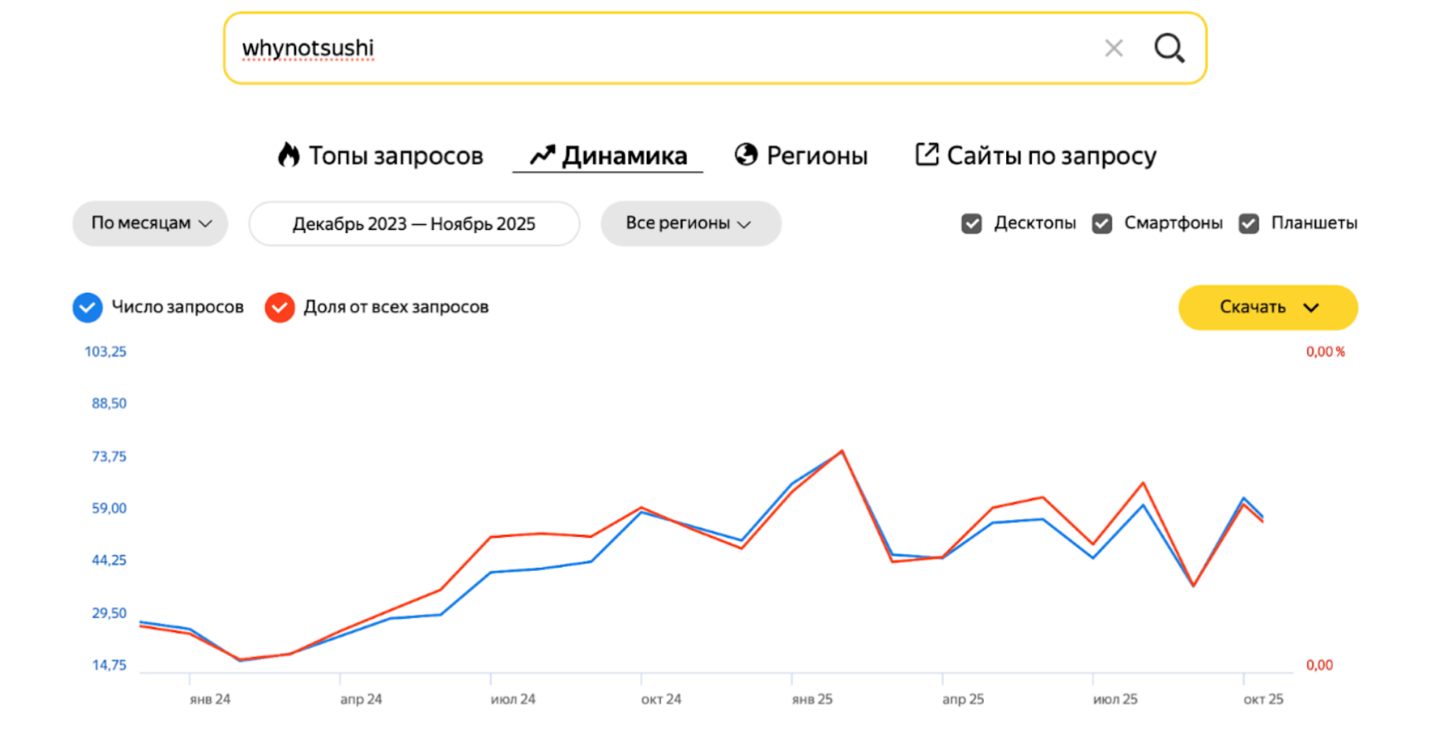Viewport: 1454px width, 731px height.
Task: Open the Декабрь 2023 — Ноябрь 2025 date range
Action: pos(414,224)
